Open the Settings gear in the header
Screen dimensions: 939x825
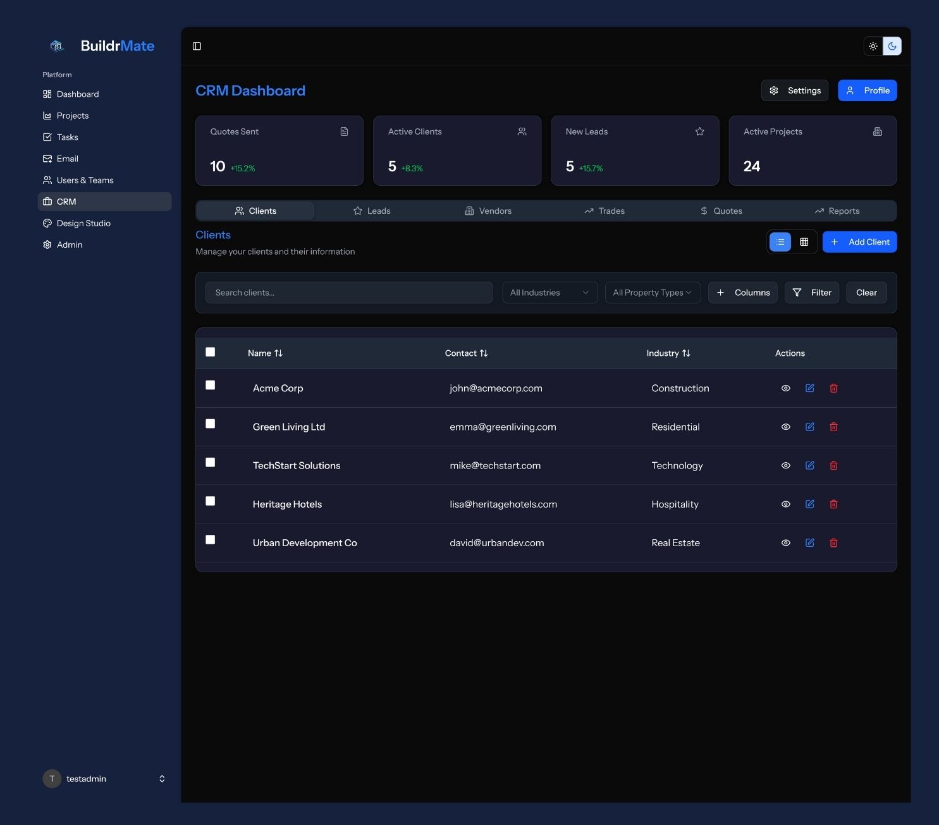pyautogui.click(x=795, y=90)
